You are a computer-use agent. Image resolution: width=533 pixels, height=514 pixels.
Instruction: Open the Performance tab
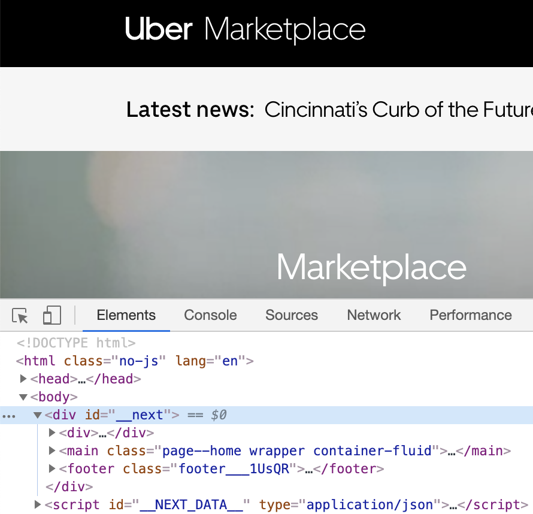coord(471,315)
